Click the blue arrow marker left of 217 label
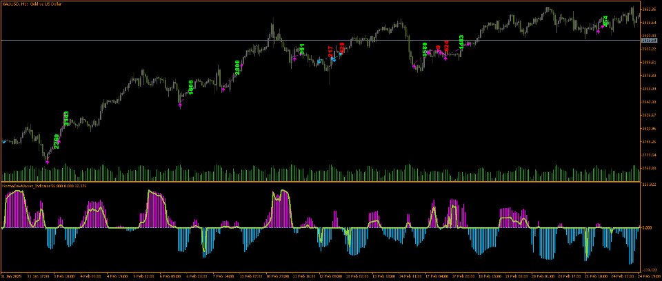 [319, 61]
